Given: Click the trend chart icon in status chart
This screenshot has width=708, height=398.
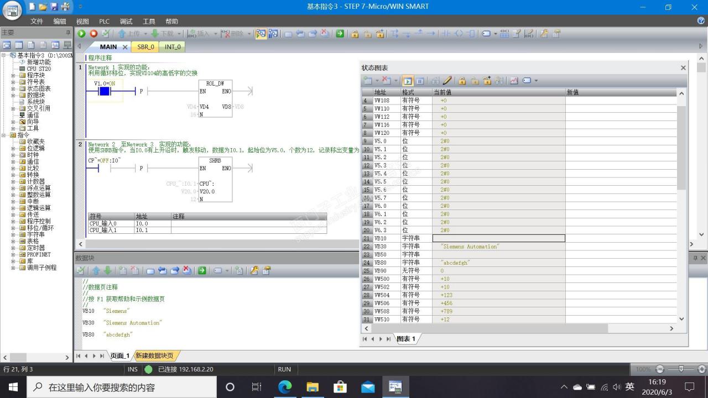Looking at the screenshot, I should coord(514,81).
